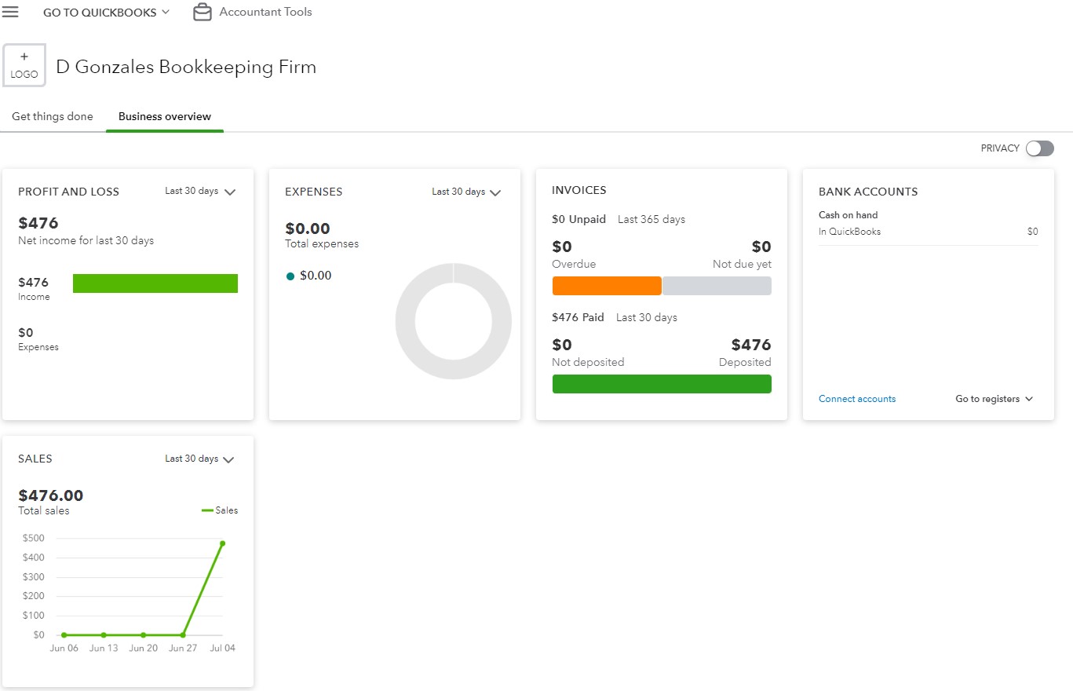Open Profit and Loss date range dropdown
Screen dimensions: 1073x691
tap(200, 192)
